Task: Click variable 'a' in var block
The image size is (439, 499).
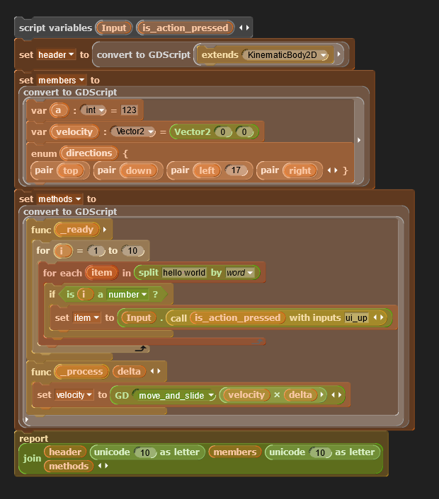Action: tap(58, 110)
